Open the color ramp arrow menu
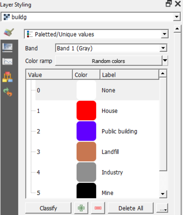 click(x=165, y=61)
